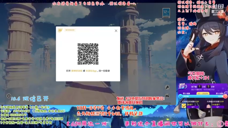Open the 原神移动端 link
The image size is (228, 128).
(77, 71)
